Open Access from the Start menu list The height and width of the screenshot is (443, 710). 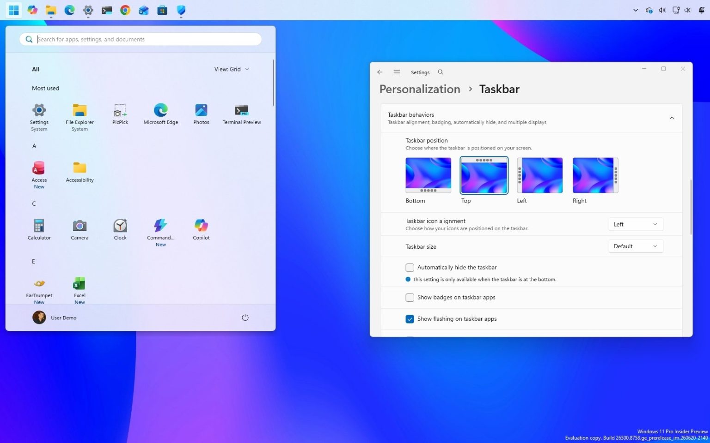(x=39, y=175)
